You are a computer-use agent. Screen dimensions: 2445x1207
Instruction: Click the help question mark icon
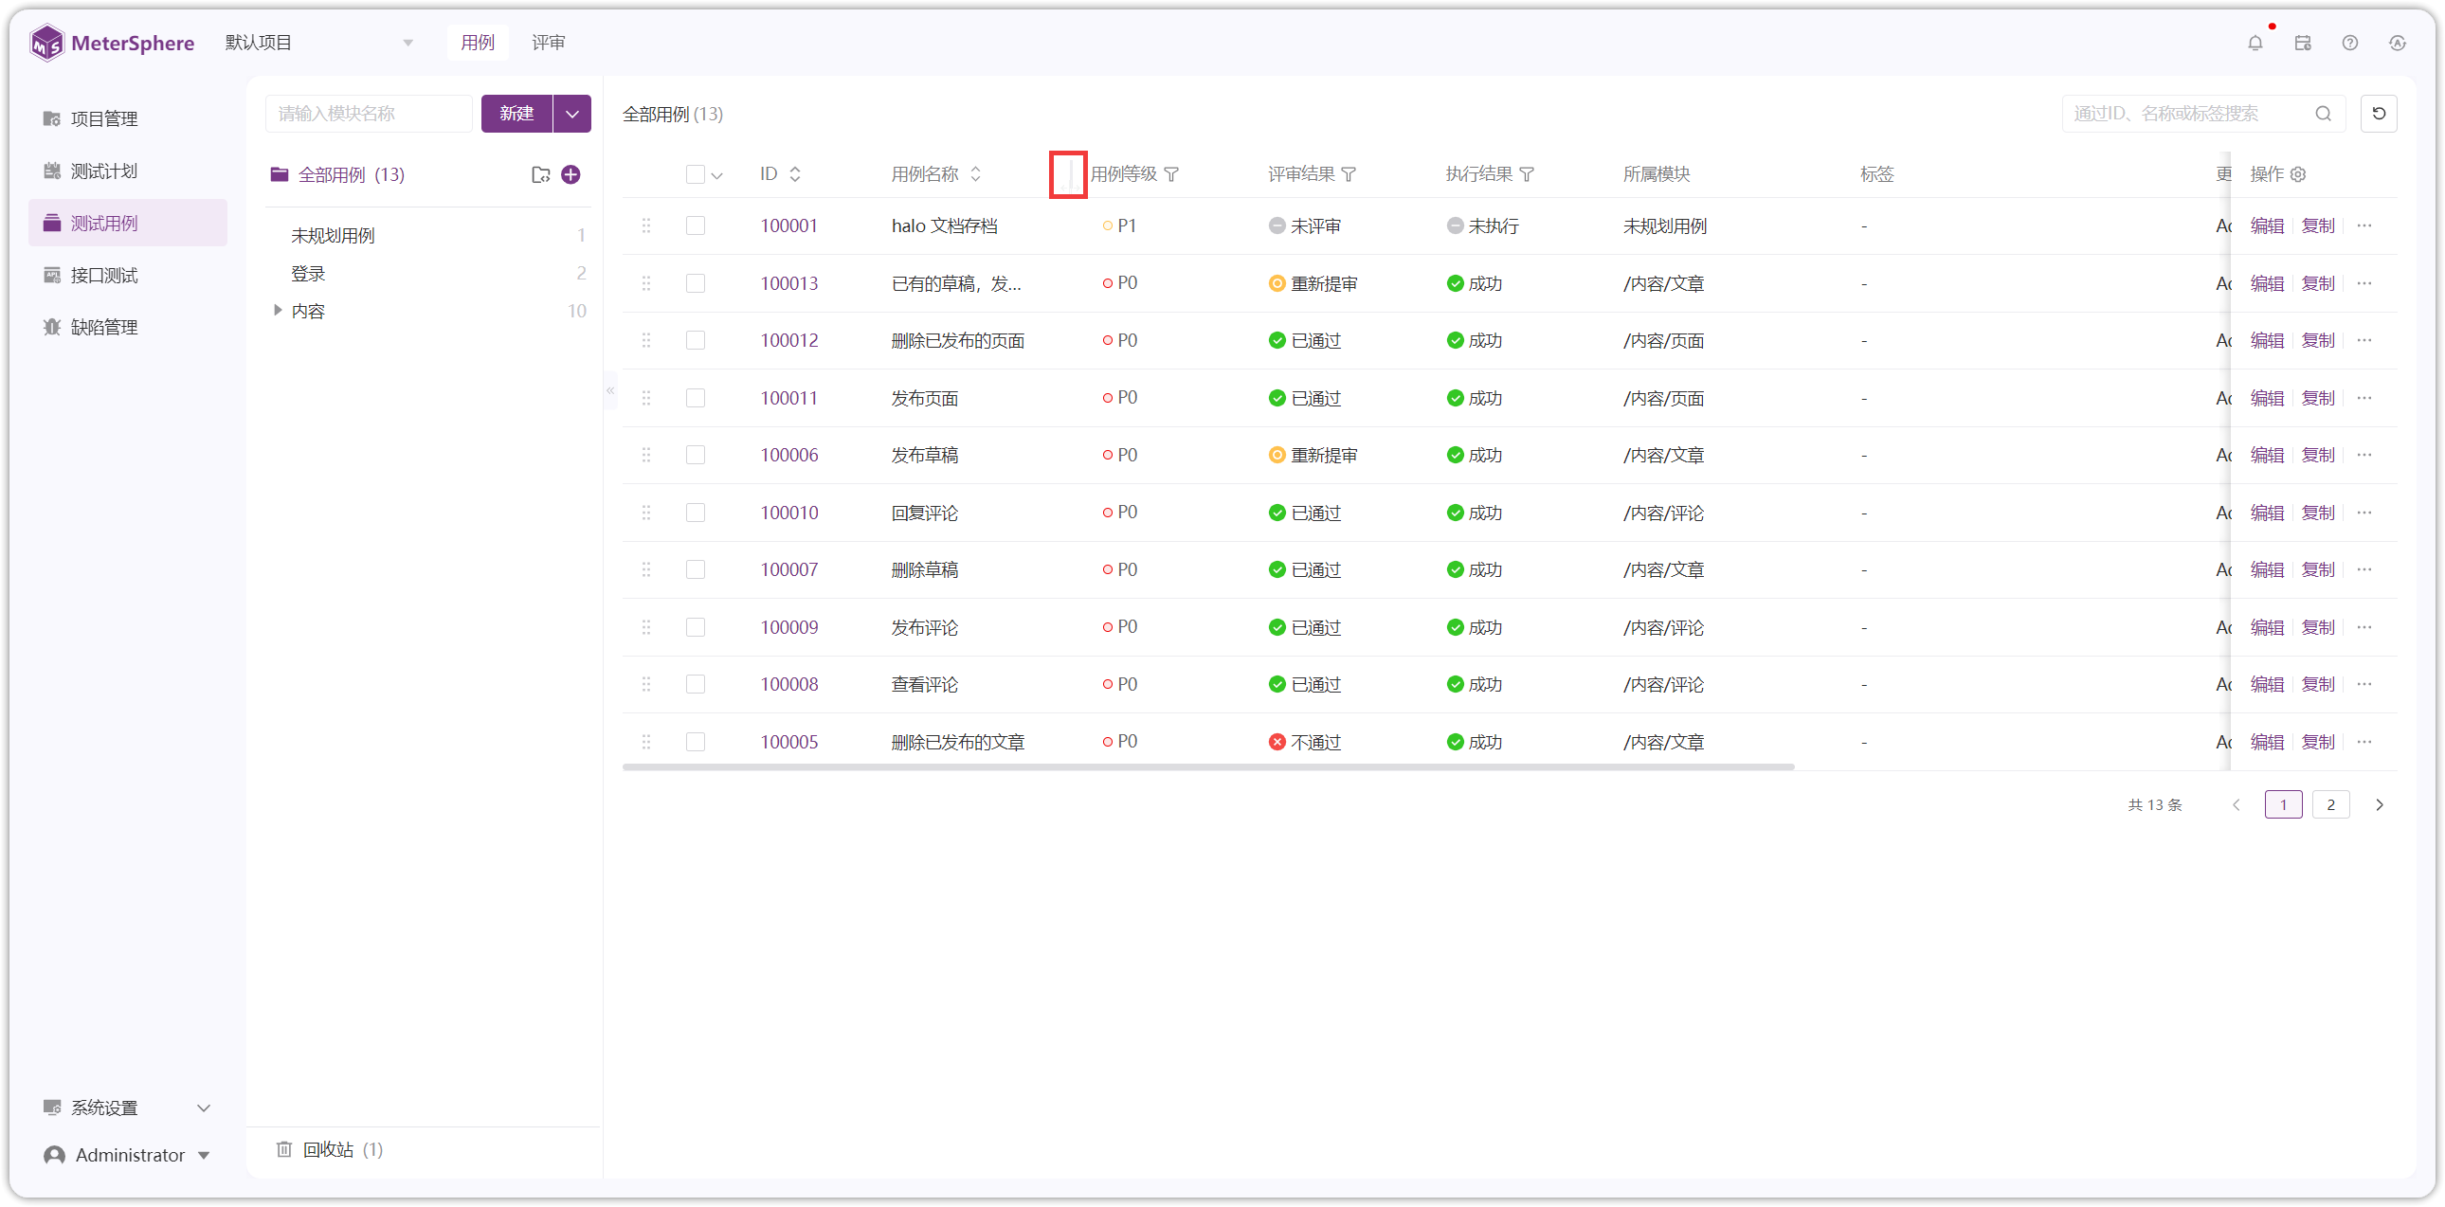tap(2350, 43)
